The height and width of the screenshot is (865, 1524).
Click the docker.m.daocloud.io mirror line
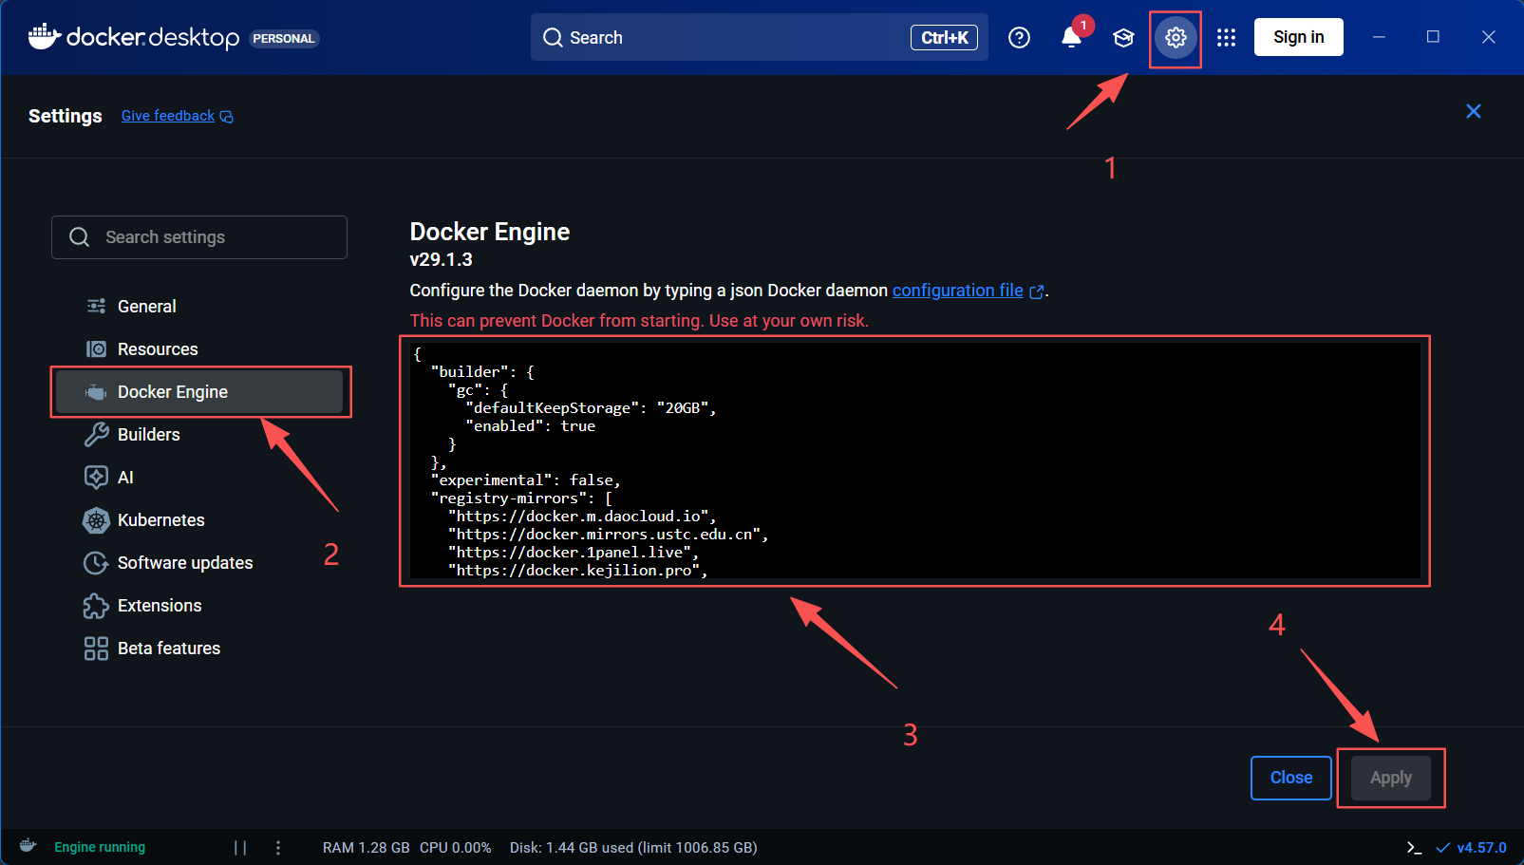pos(582,517)
